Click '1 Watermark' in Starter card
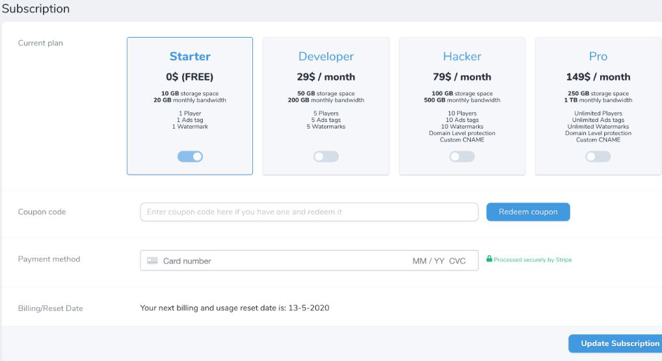662x361 pixels. click(x=190, y=127)
